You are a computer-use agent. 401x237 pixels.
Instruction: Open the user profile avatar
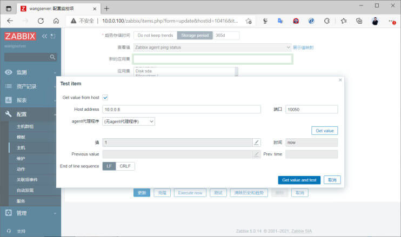375,21
